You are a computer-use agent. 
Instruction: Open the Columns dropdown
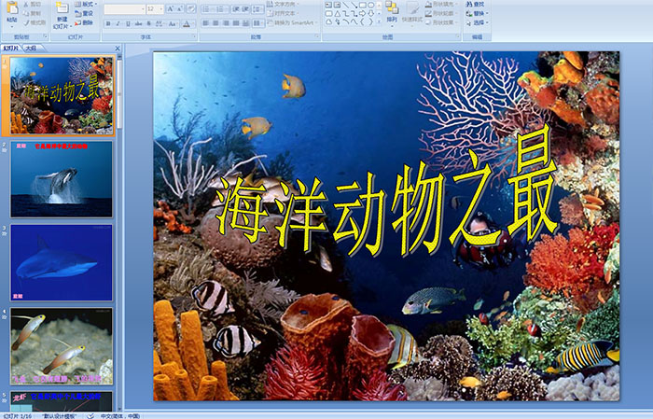258,23
